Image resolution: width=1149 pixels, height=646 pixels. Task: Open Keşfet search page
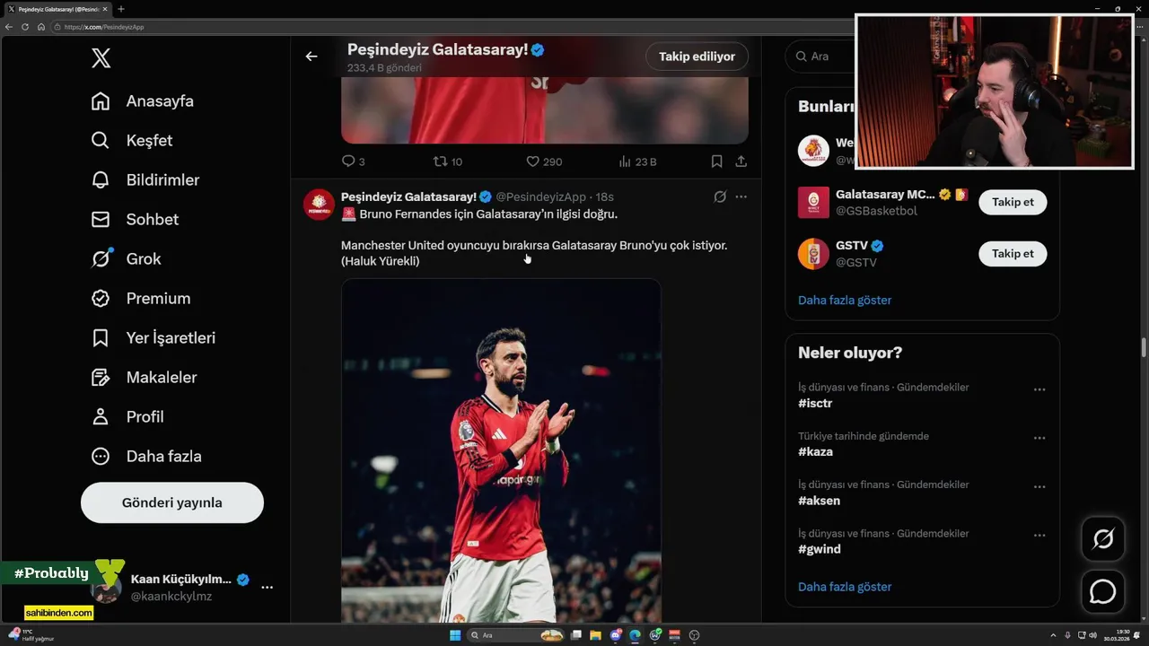pyautogui.click(x=132, y=141)
